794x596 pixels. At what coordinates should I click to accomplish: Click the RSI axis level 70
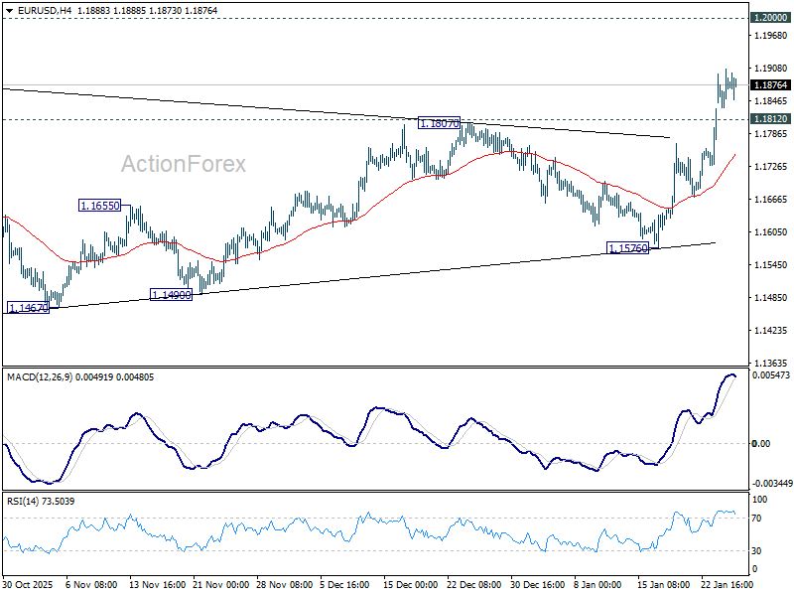(x=756, y=518)
